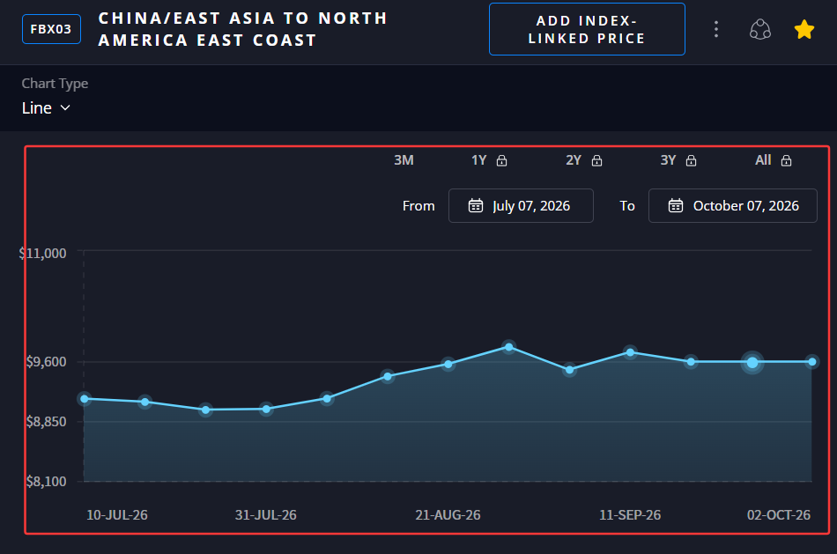Click the final data point at chart end
Screen dimensions: 837x554
pos(812,362)
